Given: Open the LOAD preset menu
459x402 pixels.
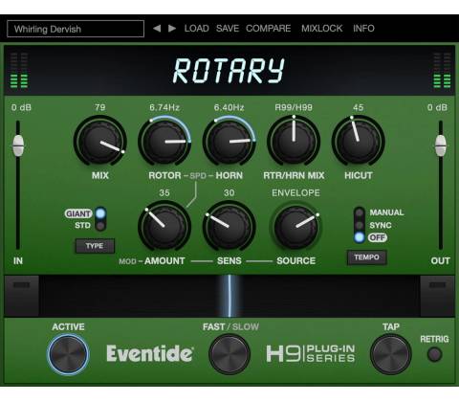Looking at the screenshot, I should [x=196, y=29].
